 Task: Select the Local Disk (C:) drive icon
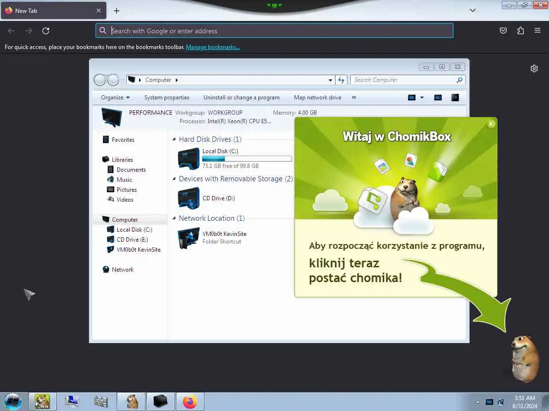(189, 158)
